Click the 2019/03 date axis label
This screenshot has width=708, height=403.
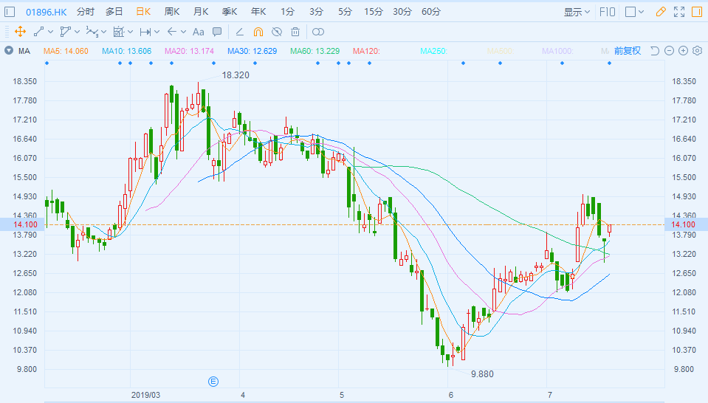click(145, 395)
